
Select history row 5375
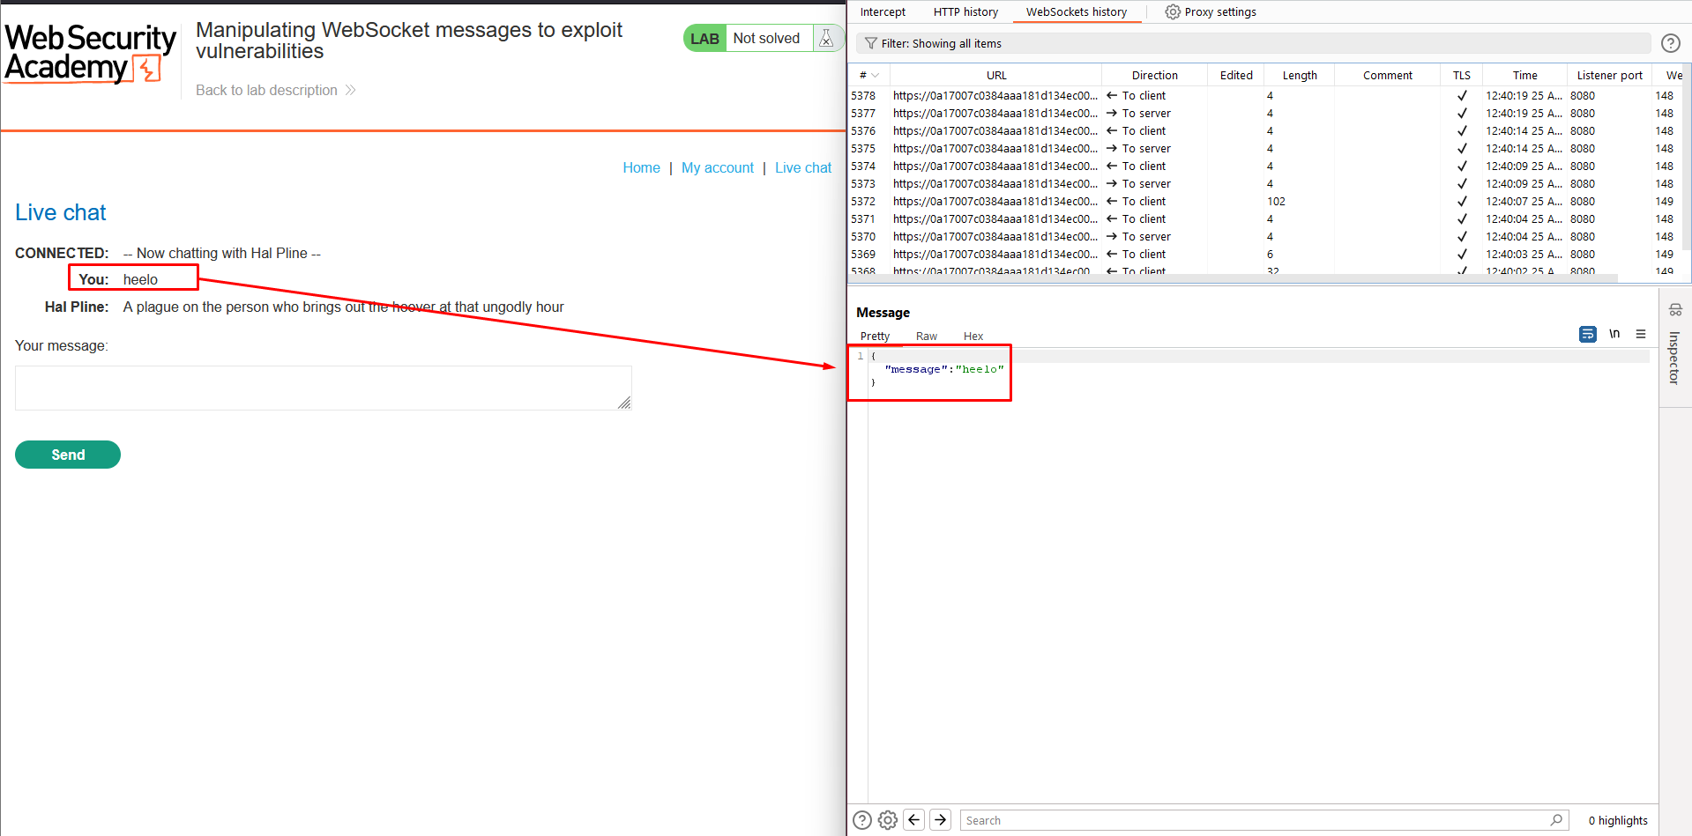(1266, 148)
